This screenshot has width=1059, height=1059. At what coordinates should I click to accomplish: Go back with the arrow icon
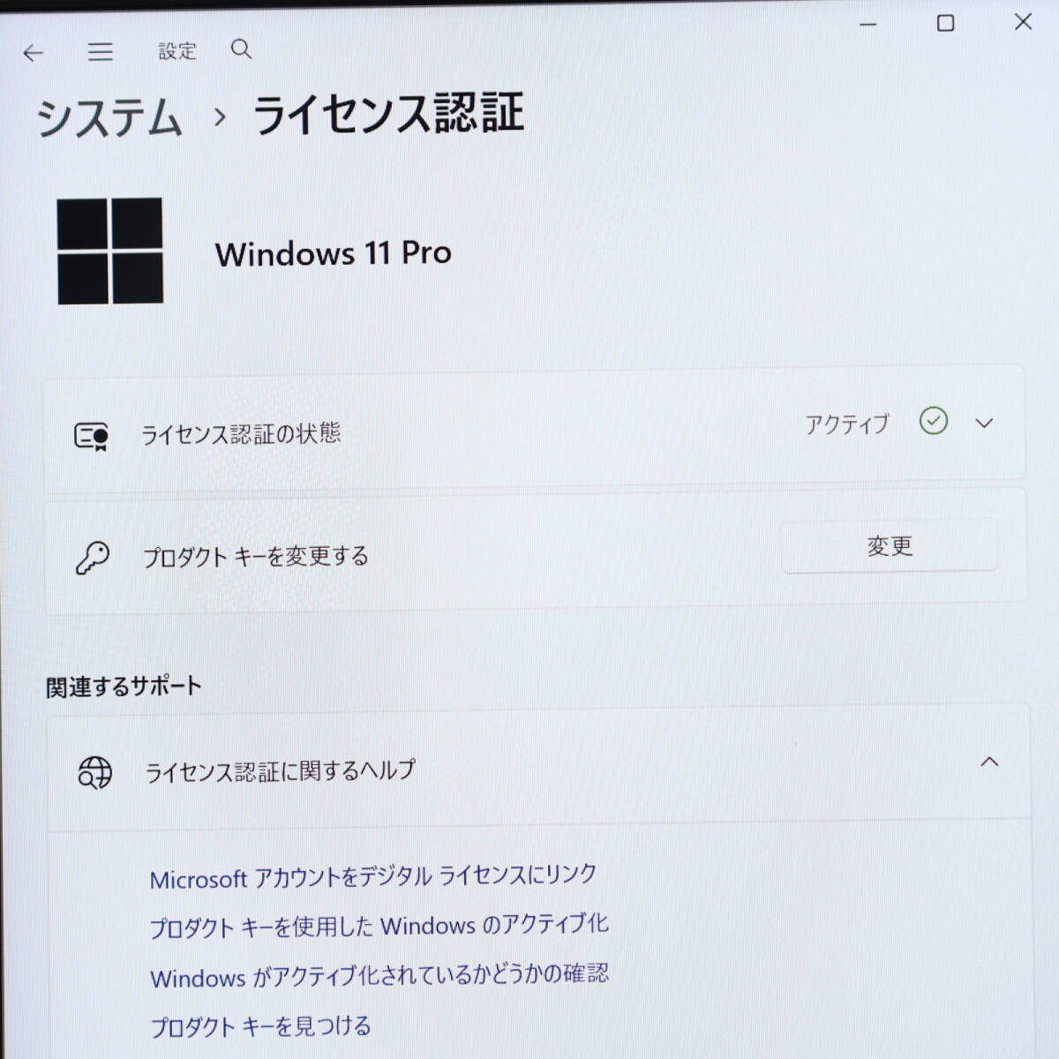(33, 54)
